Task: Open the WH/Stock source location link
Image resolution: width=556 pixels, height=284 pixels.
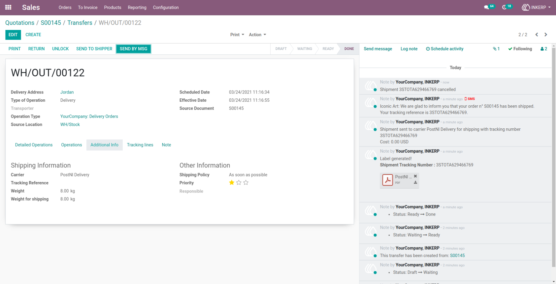Action: pyautogui.click(x=70, y=124)
